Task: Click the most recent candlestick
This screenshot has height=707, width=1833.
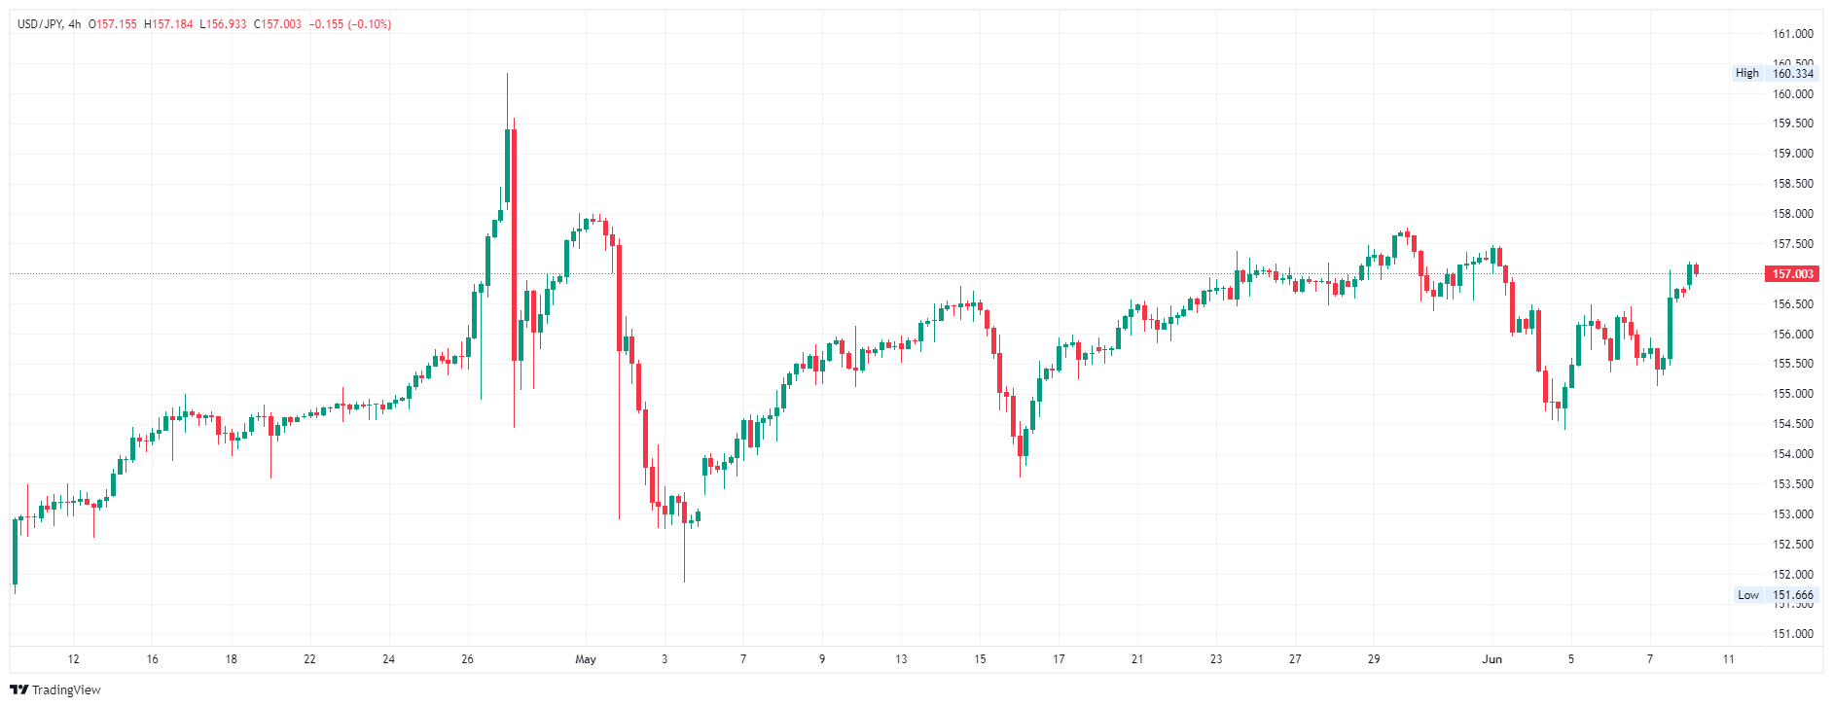Action: 1696,269
